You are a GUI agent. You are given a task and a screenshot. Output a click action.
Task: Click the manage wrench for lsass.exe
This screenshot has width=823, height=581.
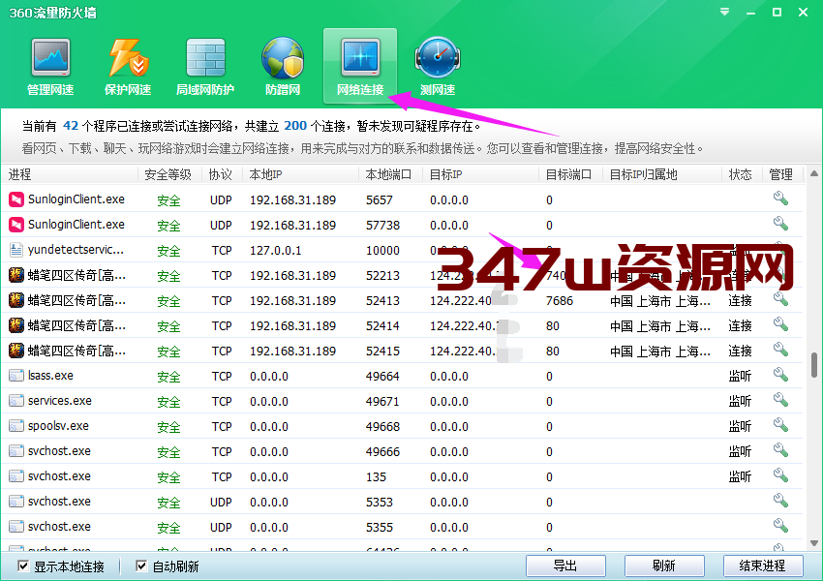click(x=780, y=375)
